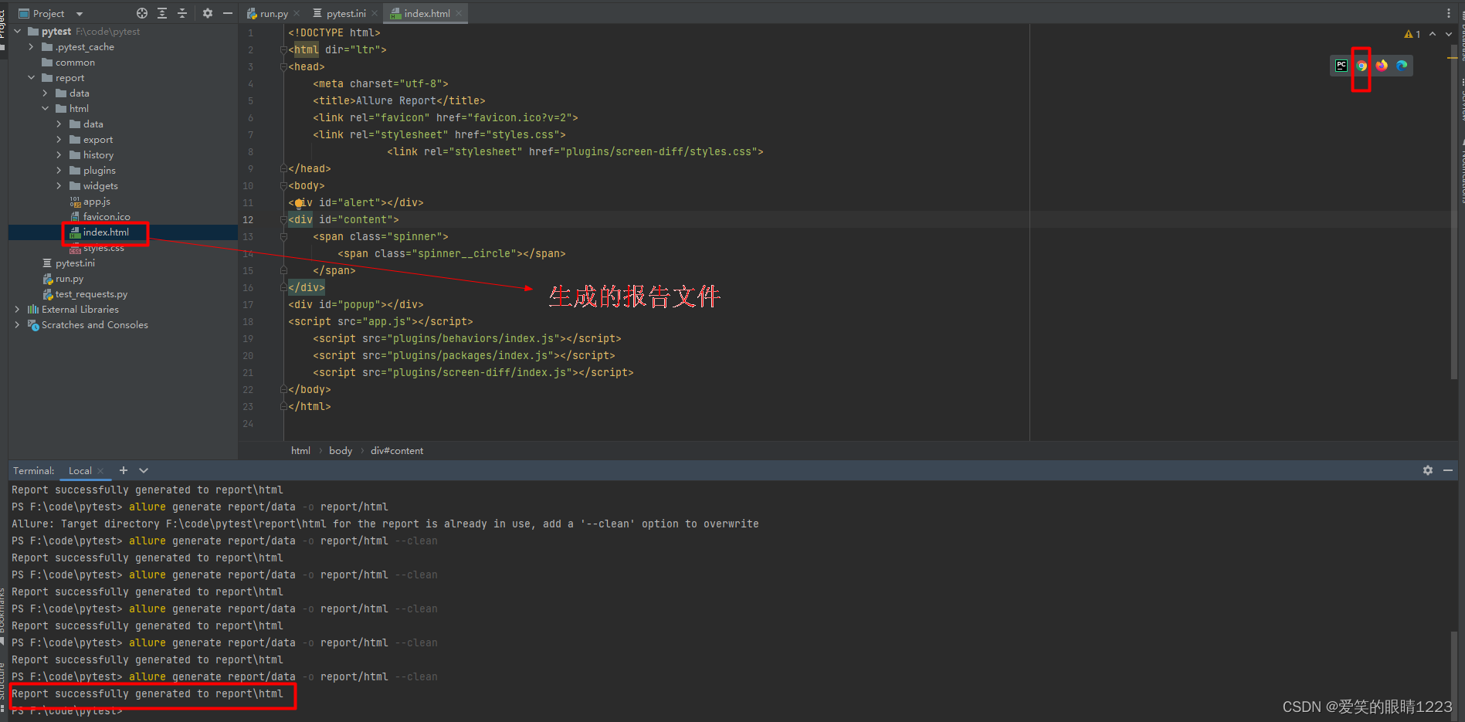Viewport: 1465px width, 722px height.
Task: Go to previous highlighted error arrow
Action: [x=1433, y=34]
